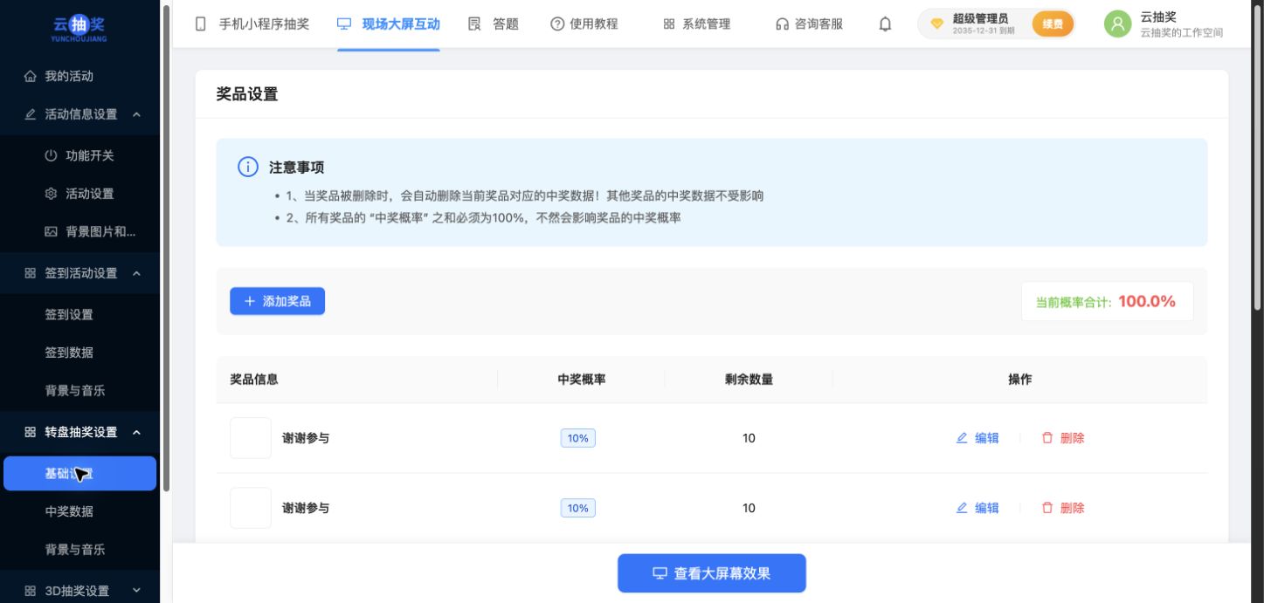Click the 添加奖品 button
This screenshot has height=603, width=1264.
click(x=278, y=300)
